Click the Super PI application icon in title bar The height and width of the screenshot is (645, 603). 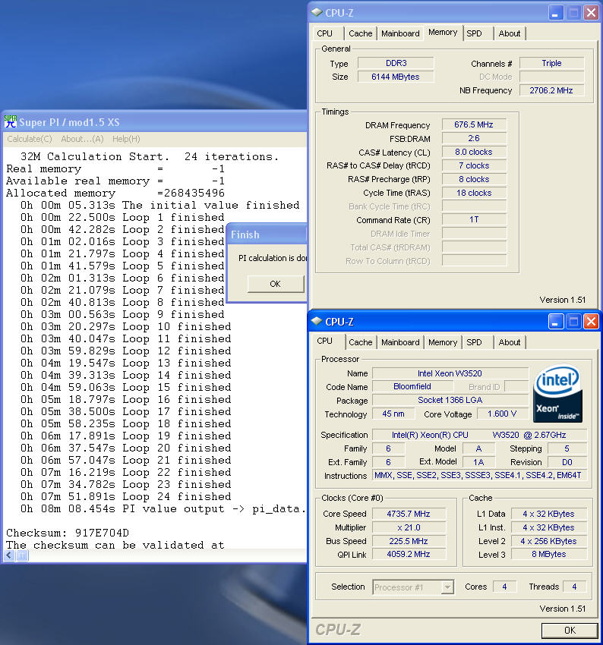click(x=11, y=121)
